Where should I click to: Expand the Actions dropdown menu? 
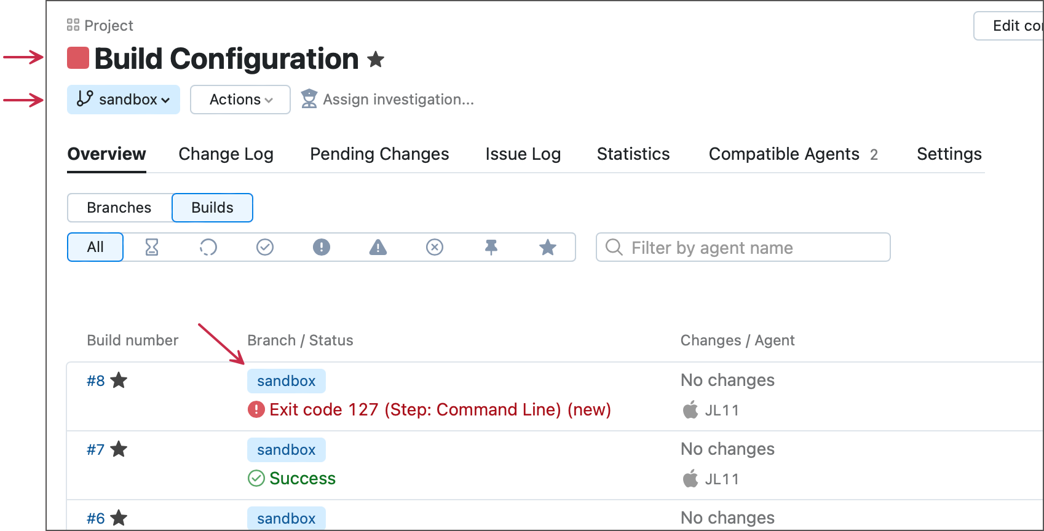pyautogui.click(x=240, y=99)
